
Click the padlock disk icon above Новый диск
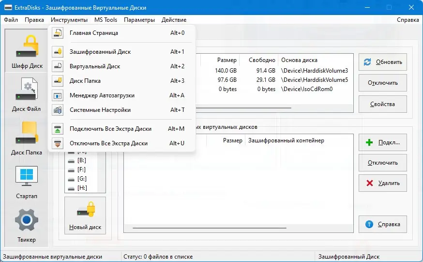[86, 209]
